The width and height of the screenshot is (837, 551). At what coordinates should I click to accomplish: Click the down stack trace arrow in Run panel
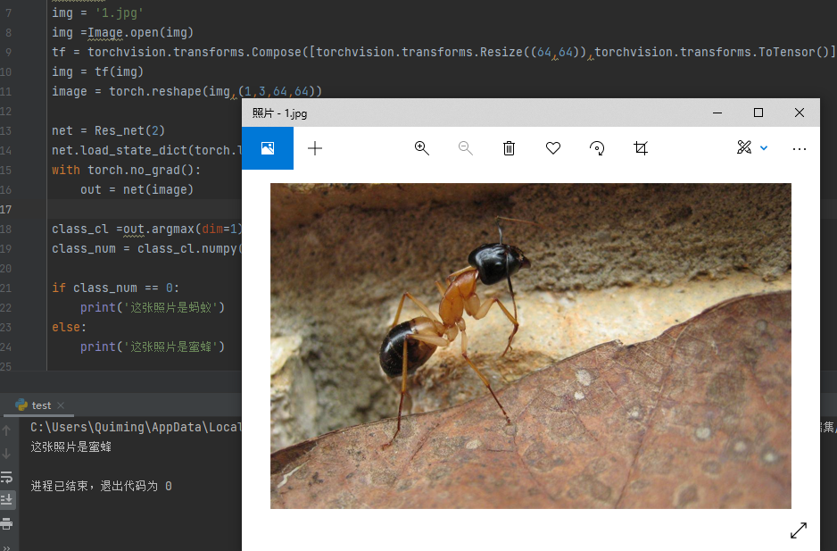[6, 453]
